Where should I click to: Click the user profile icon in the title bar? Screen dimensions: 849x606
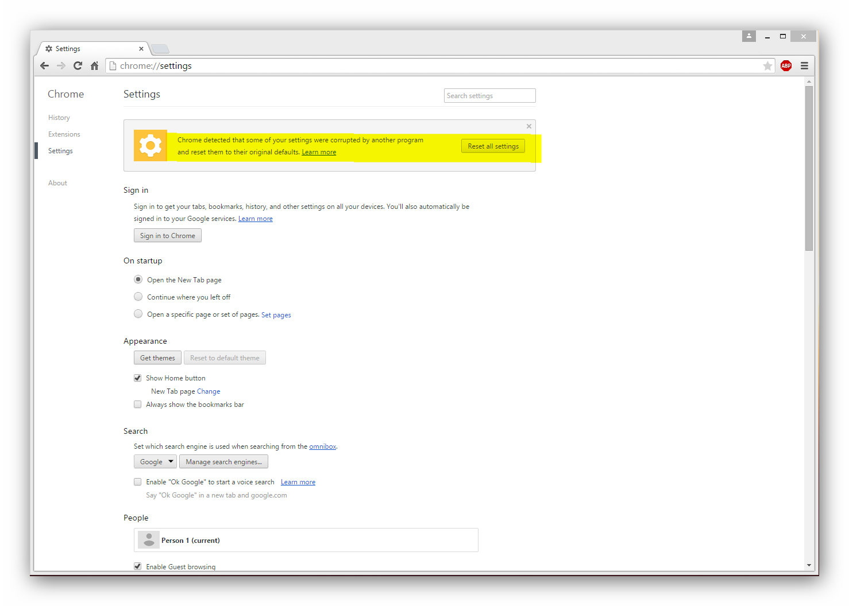pyautogui.click(x=749, y=36)
